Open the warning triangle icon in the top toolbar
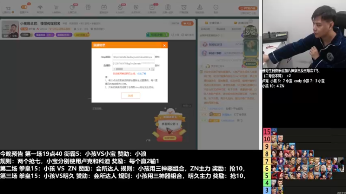The image size is (346, 194). coord(200,7)
